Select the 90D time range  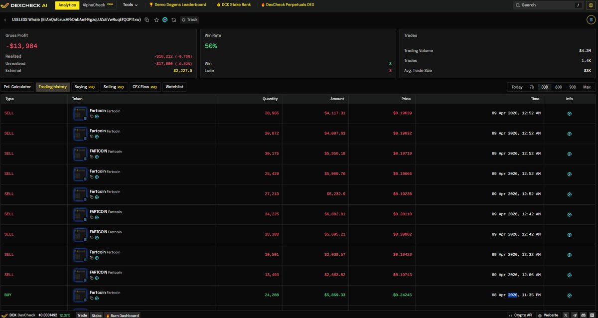coord(573,87)
